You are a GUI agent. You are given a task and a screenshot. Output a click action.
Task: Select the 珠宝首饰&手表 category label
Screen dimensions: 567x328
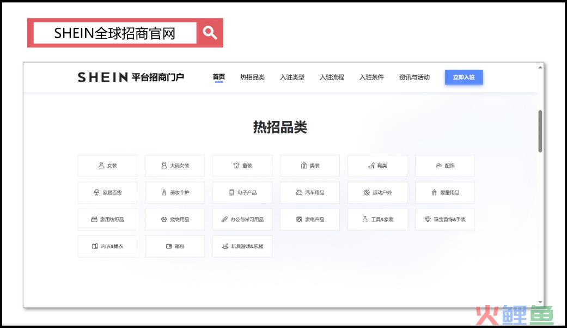[450, 220]
